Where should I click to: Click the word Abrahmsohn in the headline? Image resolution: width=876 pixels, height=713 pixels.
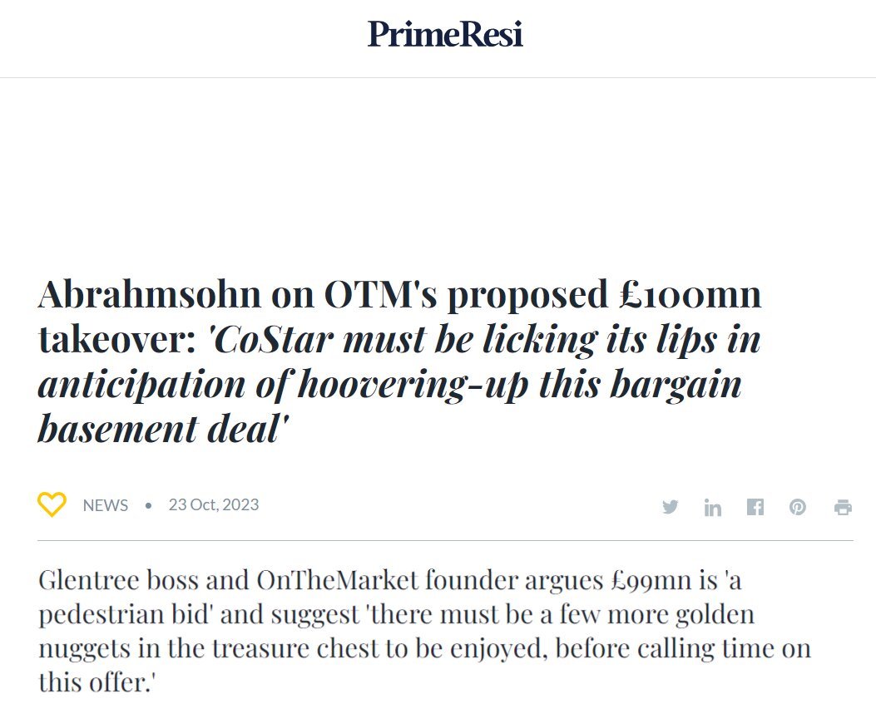click(x=150, y=294)
